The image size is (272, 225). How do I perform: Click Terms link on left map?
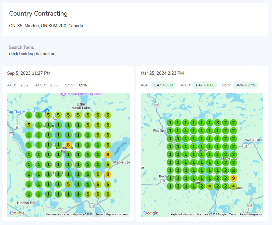click(x=99, y=215)
